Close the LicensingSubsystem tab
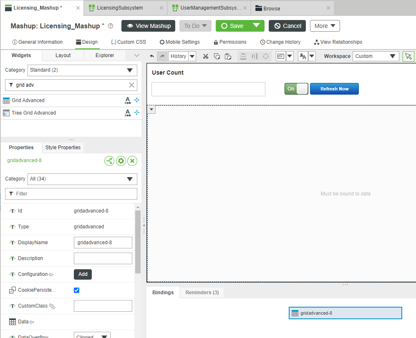 point(161,8)
